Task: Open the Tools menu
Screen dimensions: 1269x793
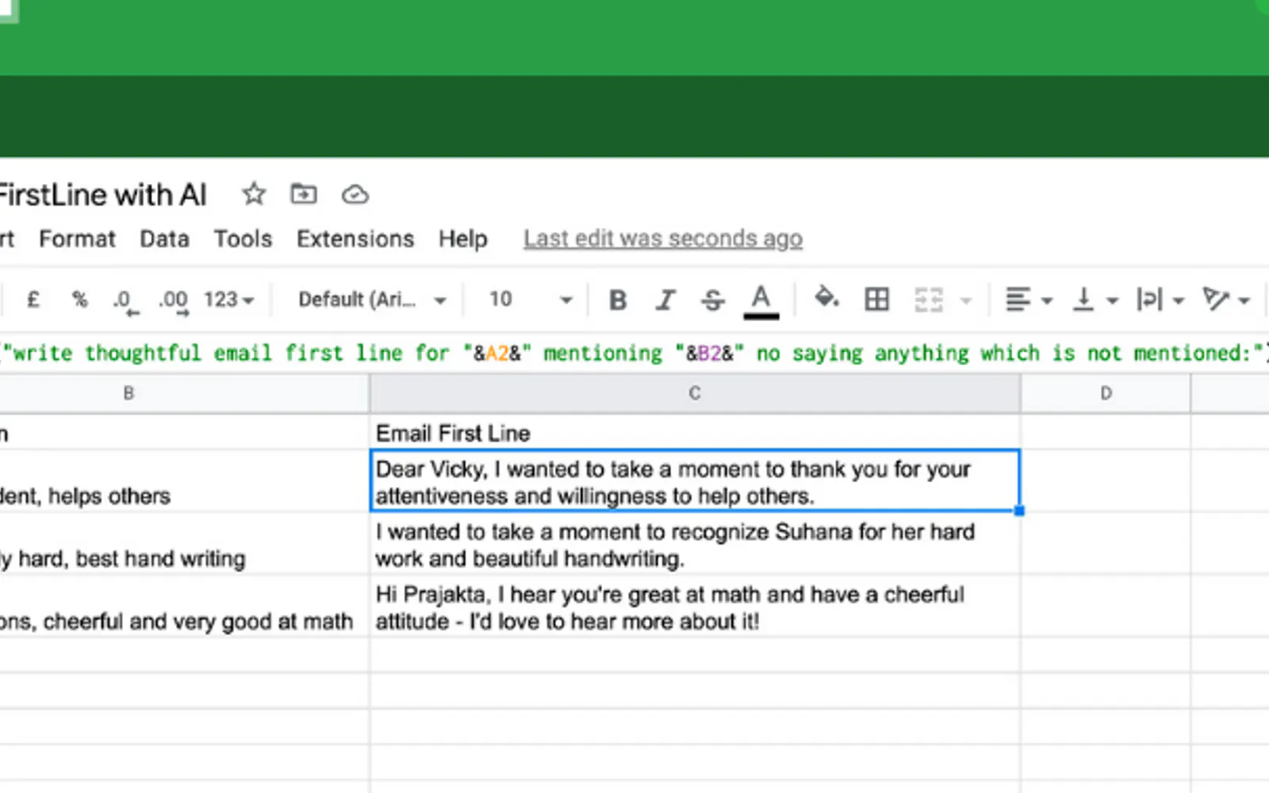Action: [x=243, y=239]
